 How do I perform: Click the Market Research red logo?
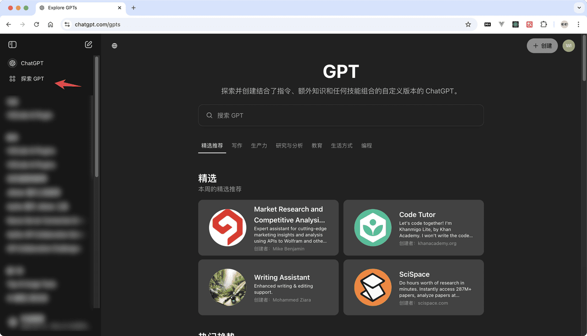[x=227, y=228]
